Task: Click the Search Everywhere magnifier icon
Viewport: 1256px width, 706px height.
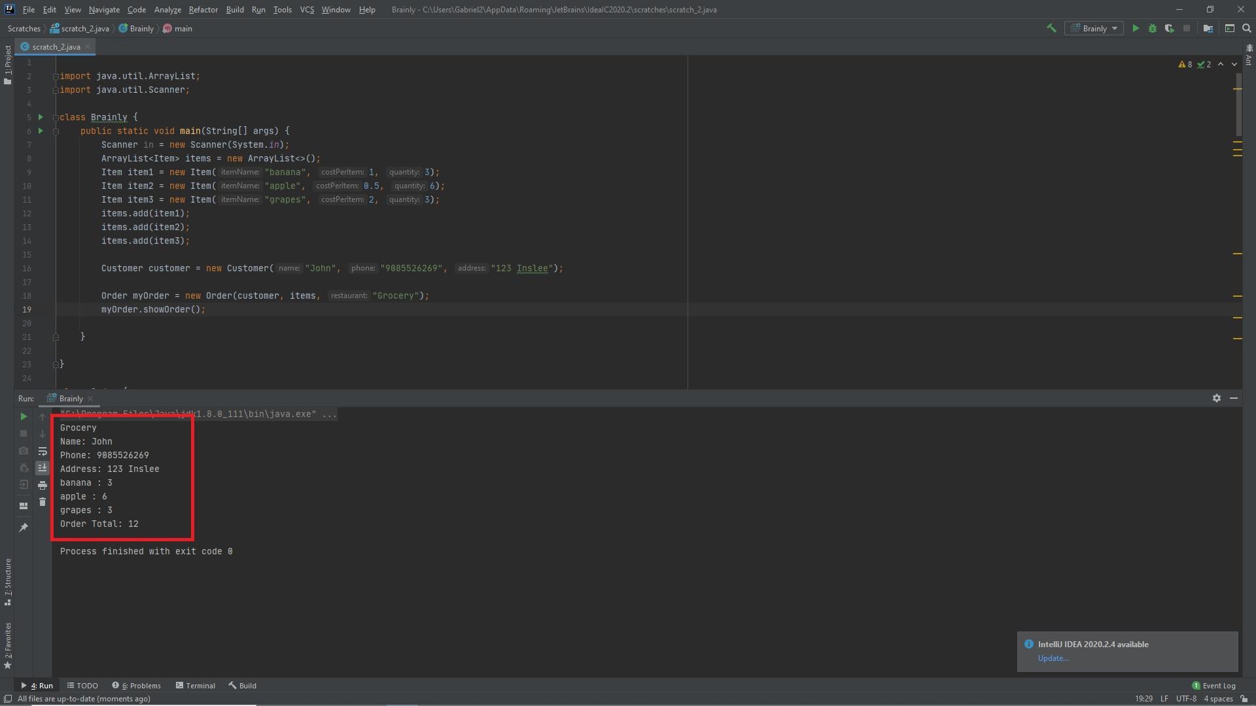Action: coord(1246,28)
